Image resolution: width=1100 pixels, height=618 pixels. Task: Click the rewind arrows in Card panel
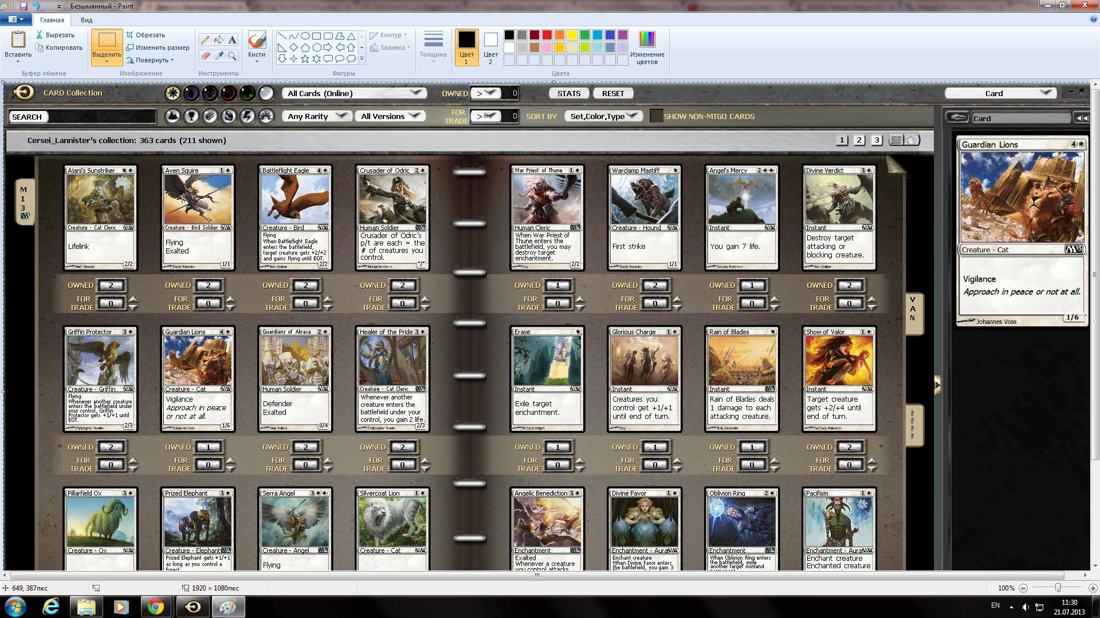pos(1082,118)
